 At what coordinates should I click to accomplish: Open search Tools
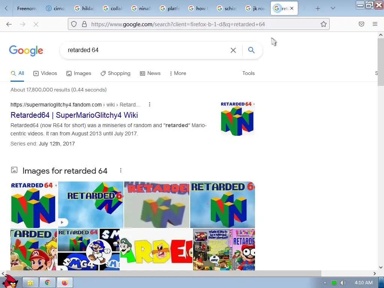[248, 73]
